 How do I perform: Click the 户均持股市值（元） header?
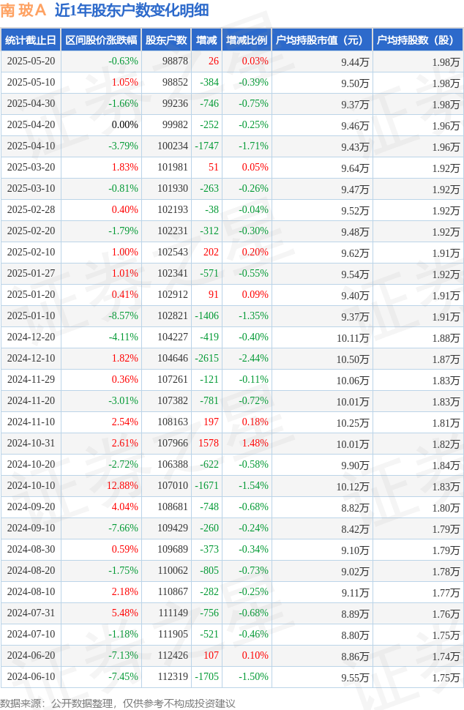click(321, 40)
